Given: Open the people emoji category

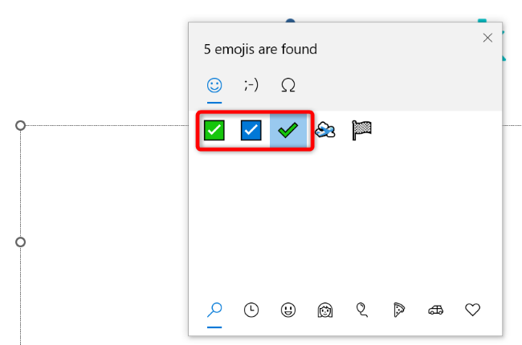Looking at the screenshot, I should 325,310.
